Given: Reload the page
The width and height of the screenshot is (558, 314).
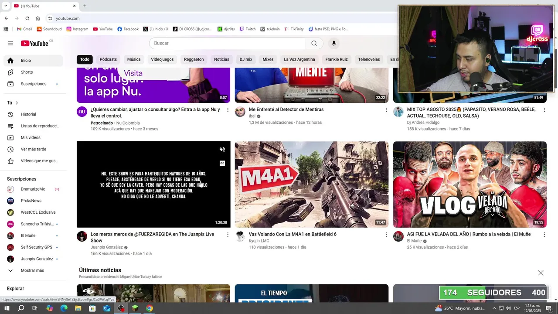Looking at the screenshot, I should (27, 18).
